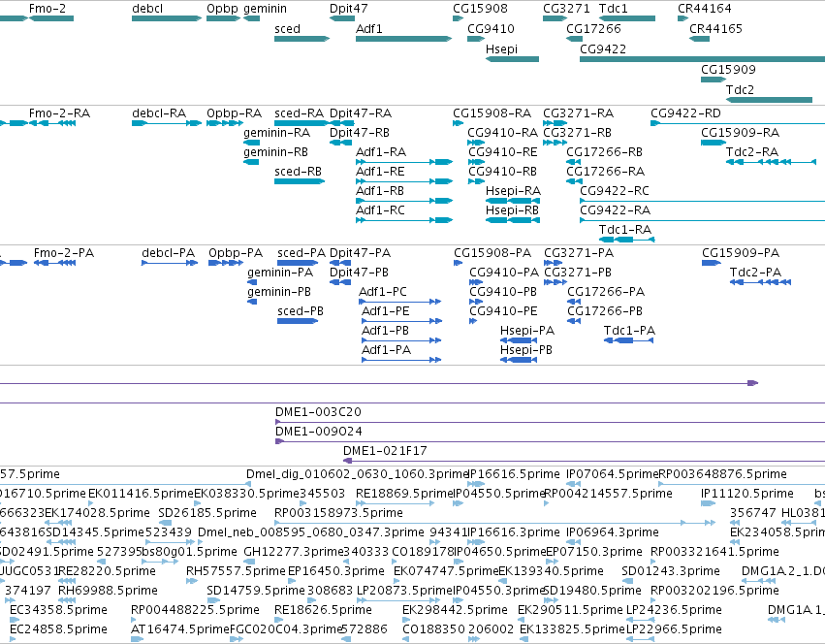Select the DME1-009O24 clone feature
The image size is (825, 644).
click(x=550, y=441)
